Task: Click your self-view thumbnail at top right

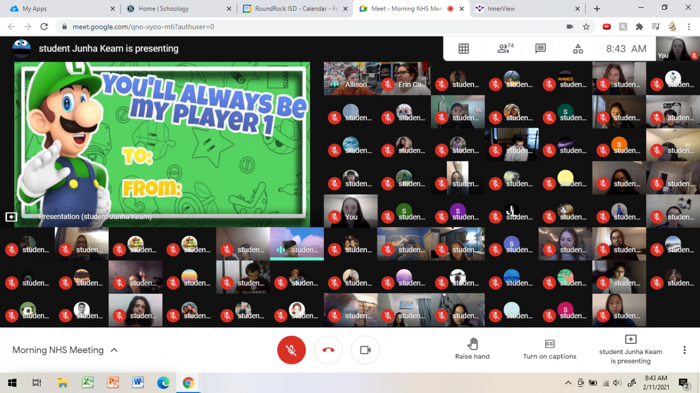Action: [678, 49]
